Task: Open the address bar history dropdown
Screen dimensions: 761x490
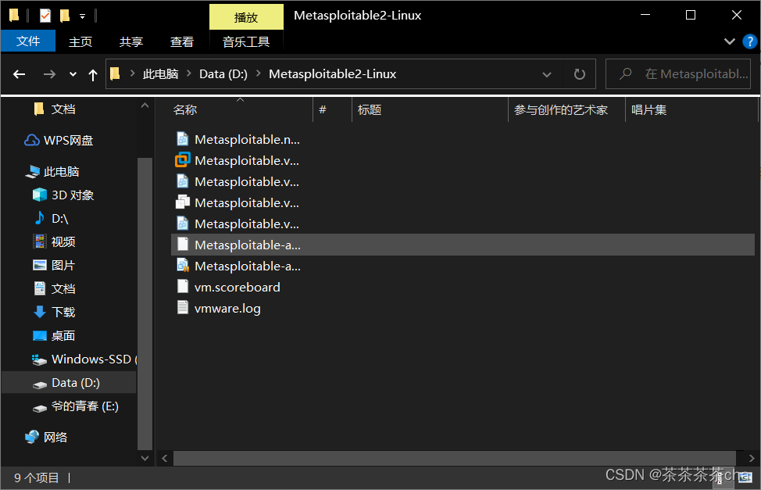Action: (546, 74)
